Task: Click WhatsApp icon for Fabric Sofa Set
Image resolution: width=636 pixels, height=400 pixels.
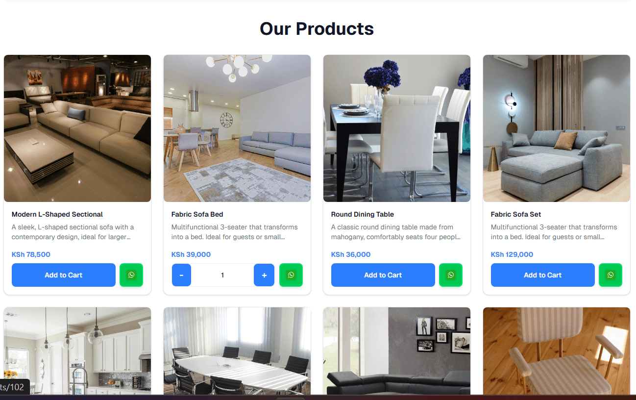Action: tap(611, 275)
